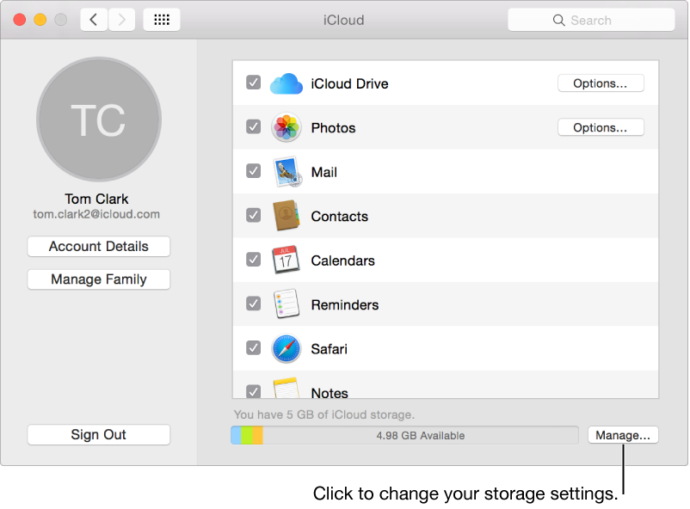
Task: Sign Out of iCloud
Action: click(x=98, y=434)
